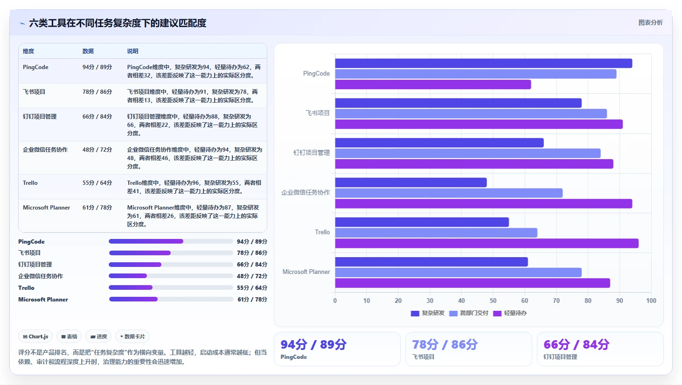682x385 pixels.
Task: Click the 飞书项目 y-axis label in chart
Action: (318, 113)
